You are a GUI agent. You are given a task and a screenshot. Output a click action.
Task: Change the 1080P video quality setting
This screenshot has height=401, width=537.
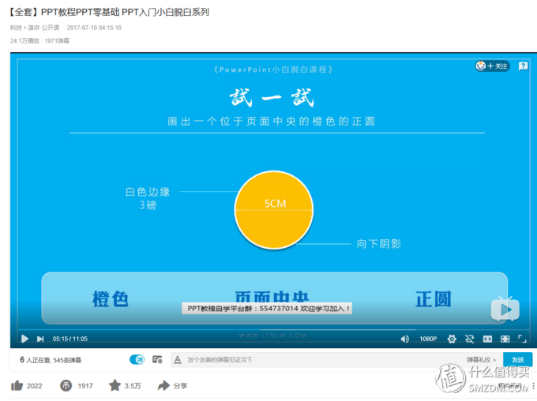point(428,339)
